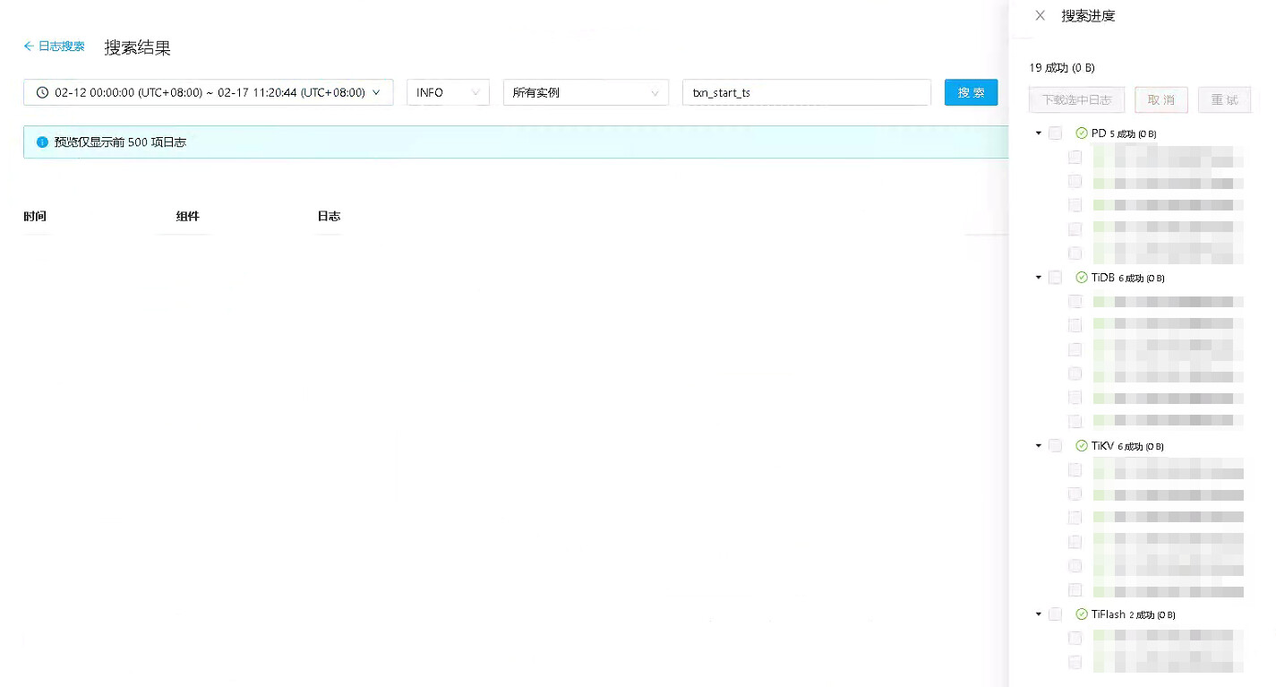The image size is (1276, 687).
Task: Click the blue 搜索 button
Action: point(971,92)
